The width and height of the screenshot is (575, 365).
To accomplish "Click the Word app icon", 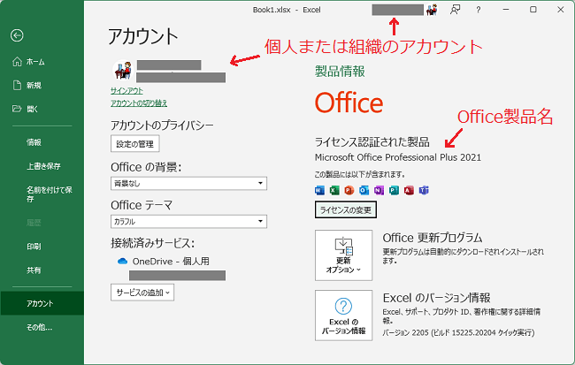I will 319,190.
